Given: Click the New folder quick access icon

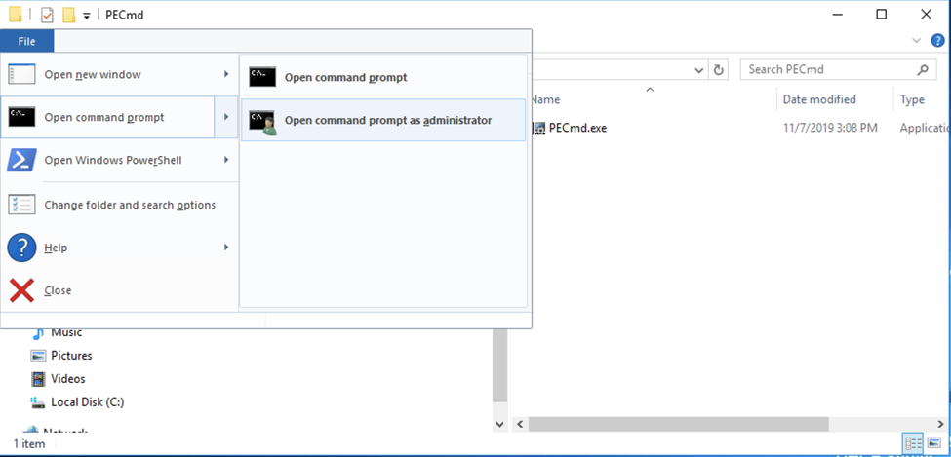Looking at the screenshot, I should [x=68, y=15].
